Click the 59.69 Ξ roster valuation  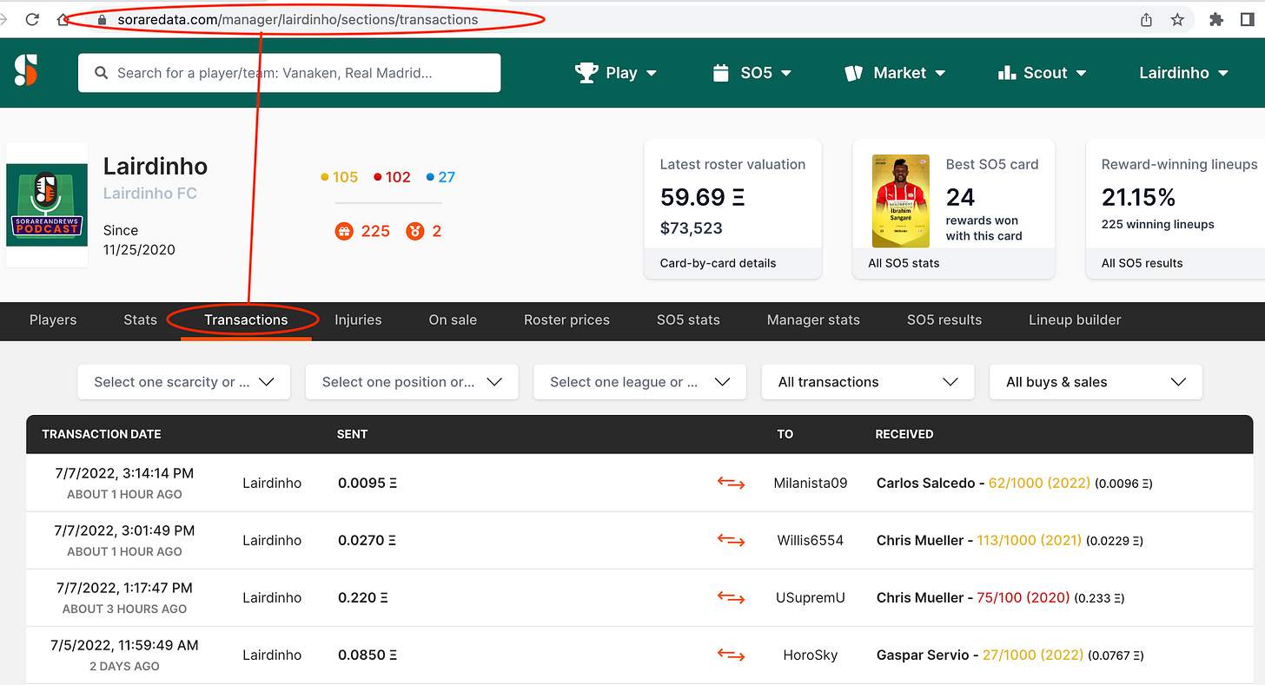[x=703, y=197]
